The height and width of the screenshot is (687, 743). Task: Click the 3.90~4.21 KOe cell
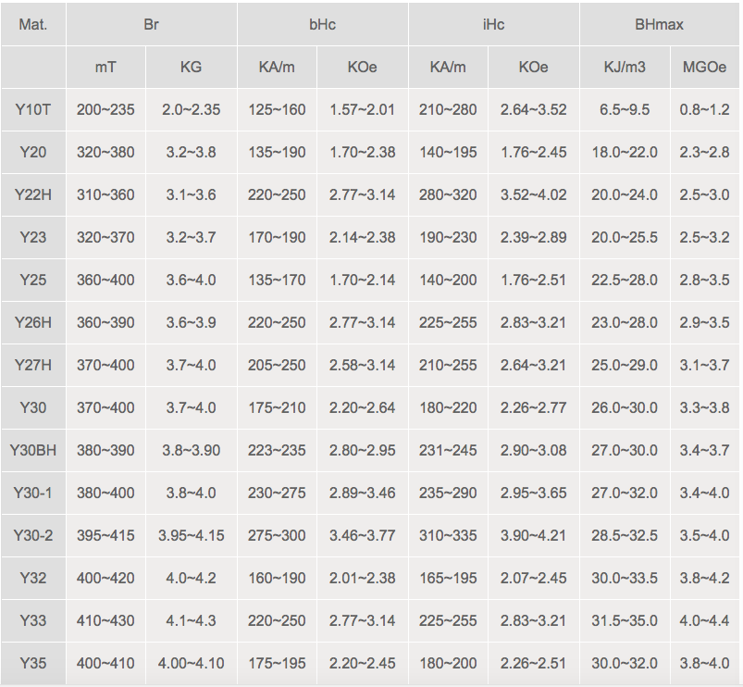click(533, 536)
